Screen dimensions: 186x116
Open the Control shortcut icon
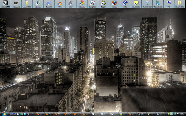(x=49, y=4)
